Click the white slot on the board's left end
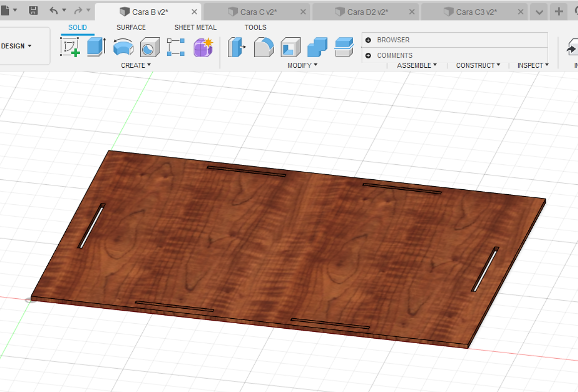This screenshot has height=392, width=578. click(91, 226)
